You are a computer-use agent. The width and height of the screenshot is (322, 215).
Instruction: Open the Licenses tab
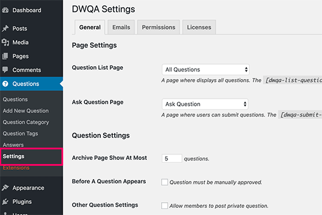(x=199, y=27)
